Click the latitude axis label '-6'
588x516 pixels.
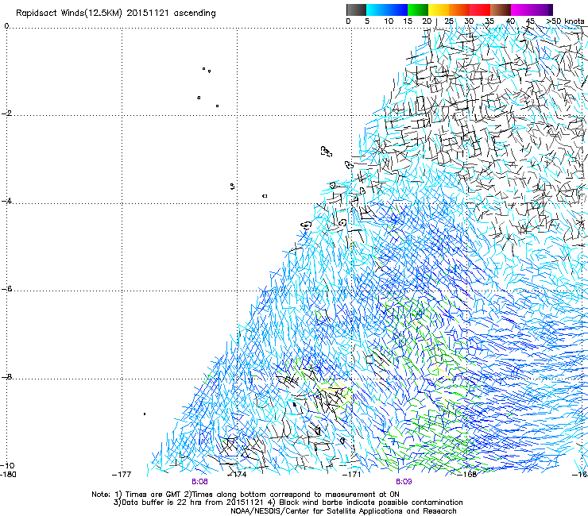pos(6,289)
